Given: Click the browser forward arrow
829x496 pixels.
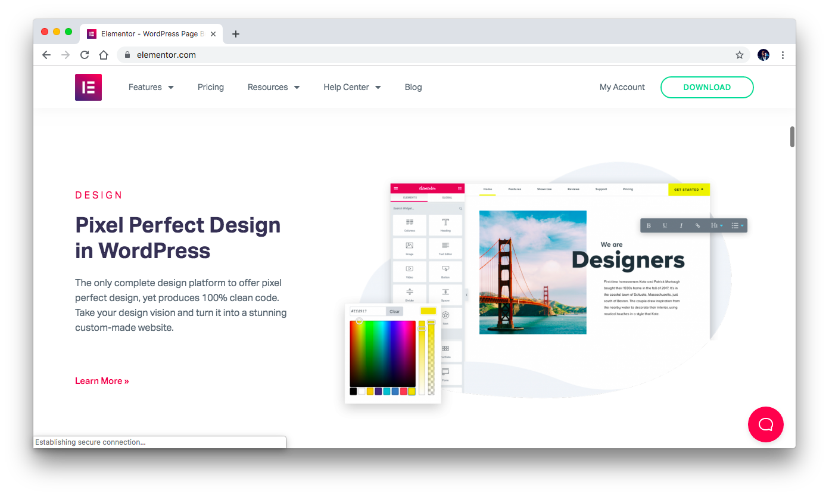Looking at the screenshot, I should 66,55.
